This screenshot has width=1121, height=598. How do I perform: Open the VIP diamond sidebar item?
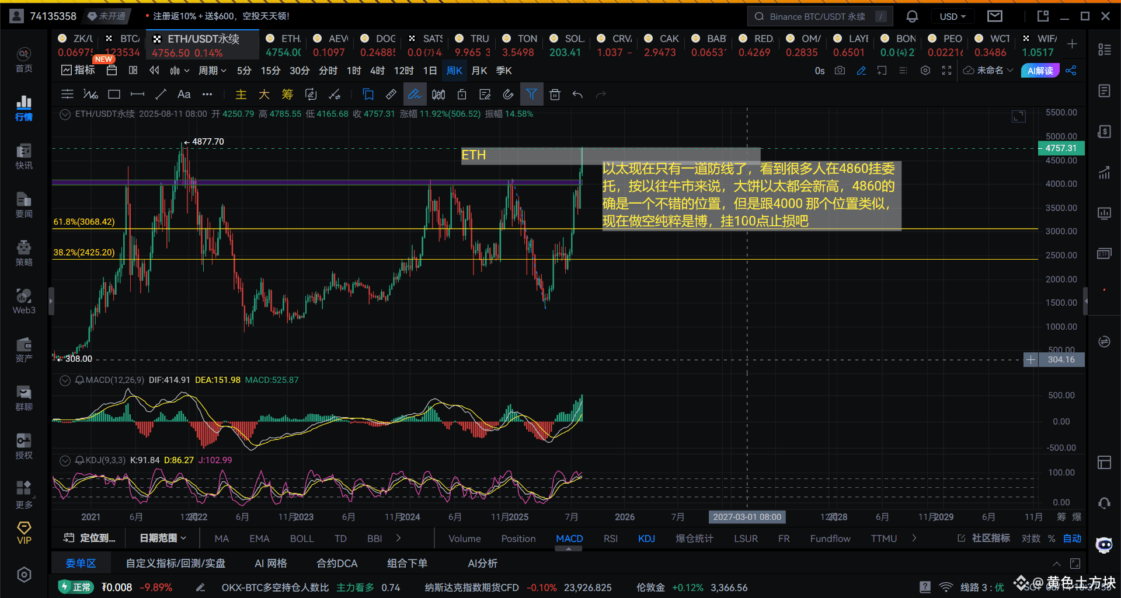coord(24,533)
